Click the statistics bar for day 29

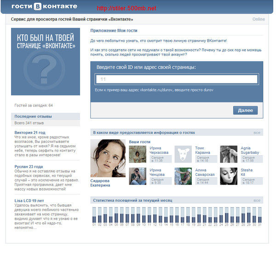[249, 215]
